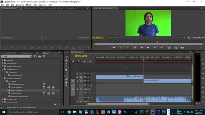
Task: Select the Ripple Edit tool
Action: (x=66, y=60)
